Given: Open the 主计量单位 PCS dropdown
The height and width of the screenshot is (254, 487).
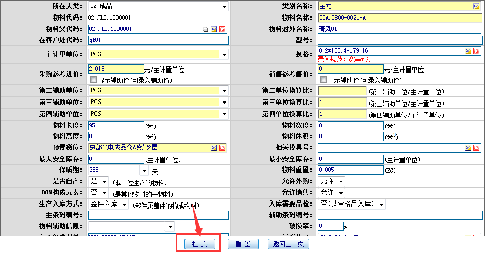Looking at the screenshot, I should click(224, 54).
